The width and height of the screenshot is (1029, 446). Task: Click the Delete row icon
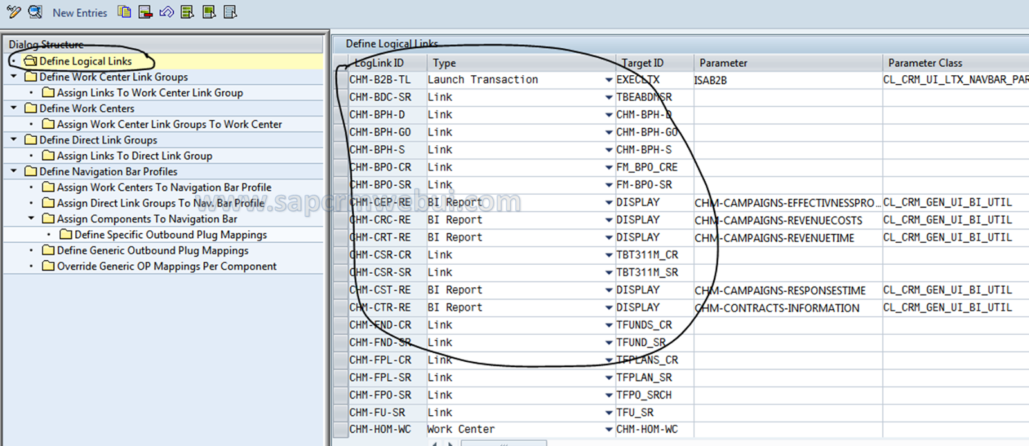145,12
